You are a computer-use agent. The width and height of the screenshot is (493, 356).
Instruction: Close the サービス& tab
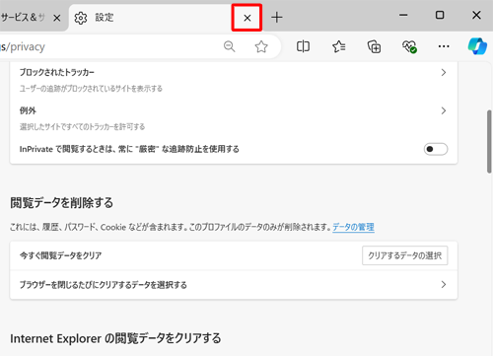(57, 18)
